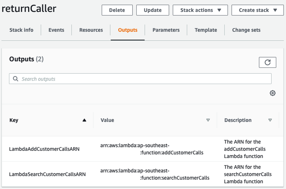Open the Change sets tab
Screen dimensions: 286x189
(246, 30)
